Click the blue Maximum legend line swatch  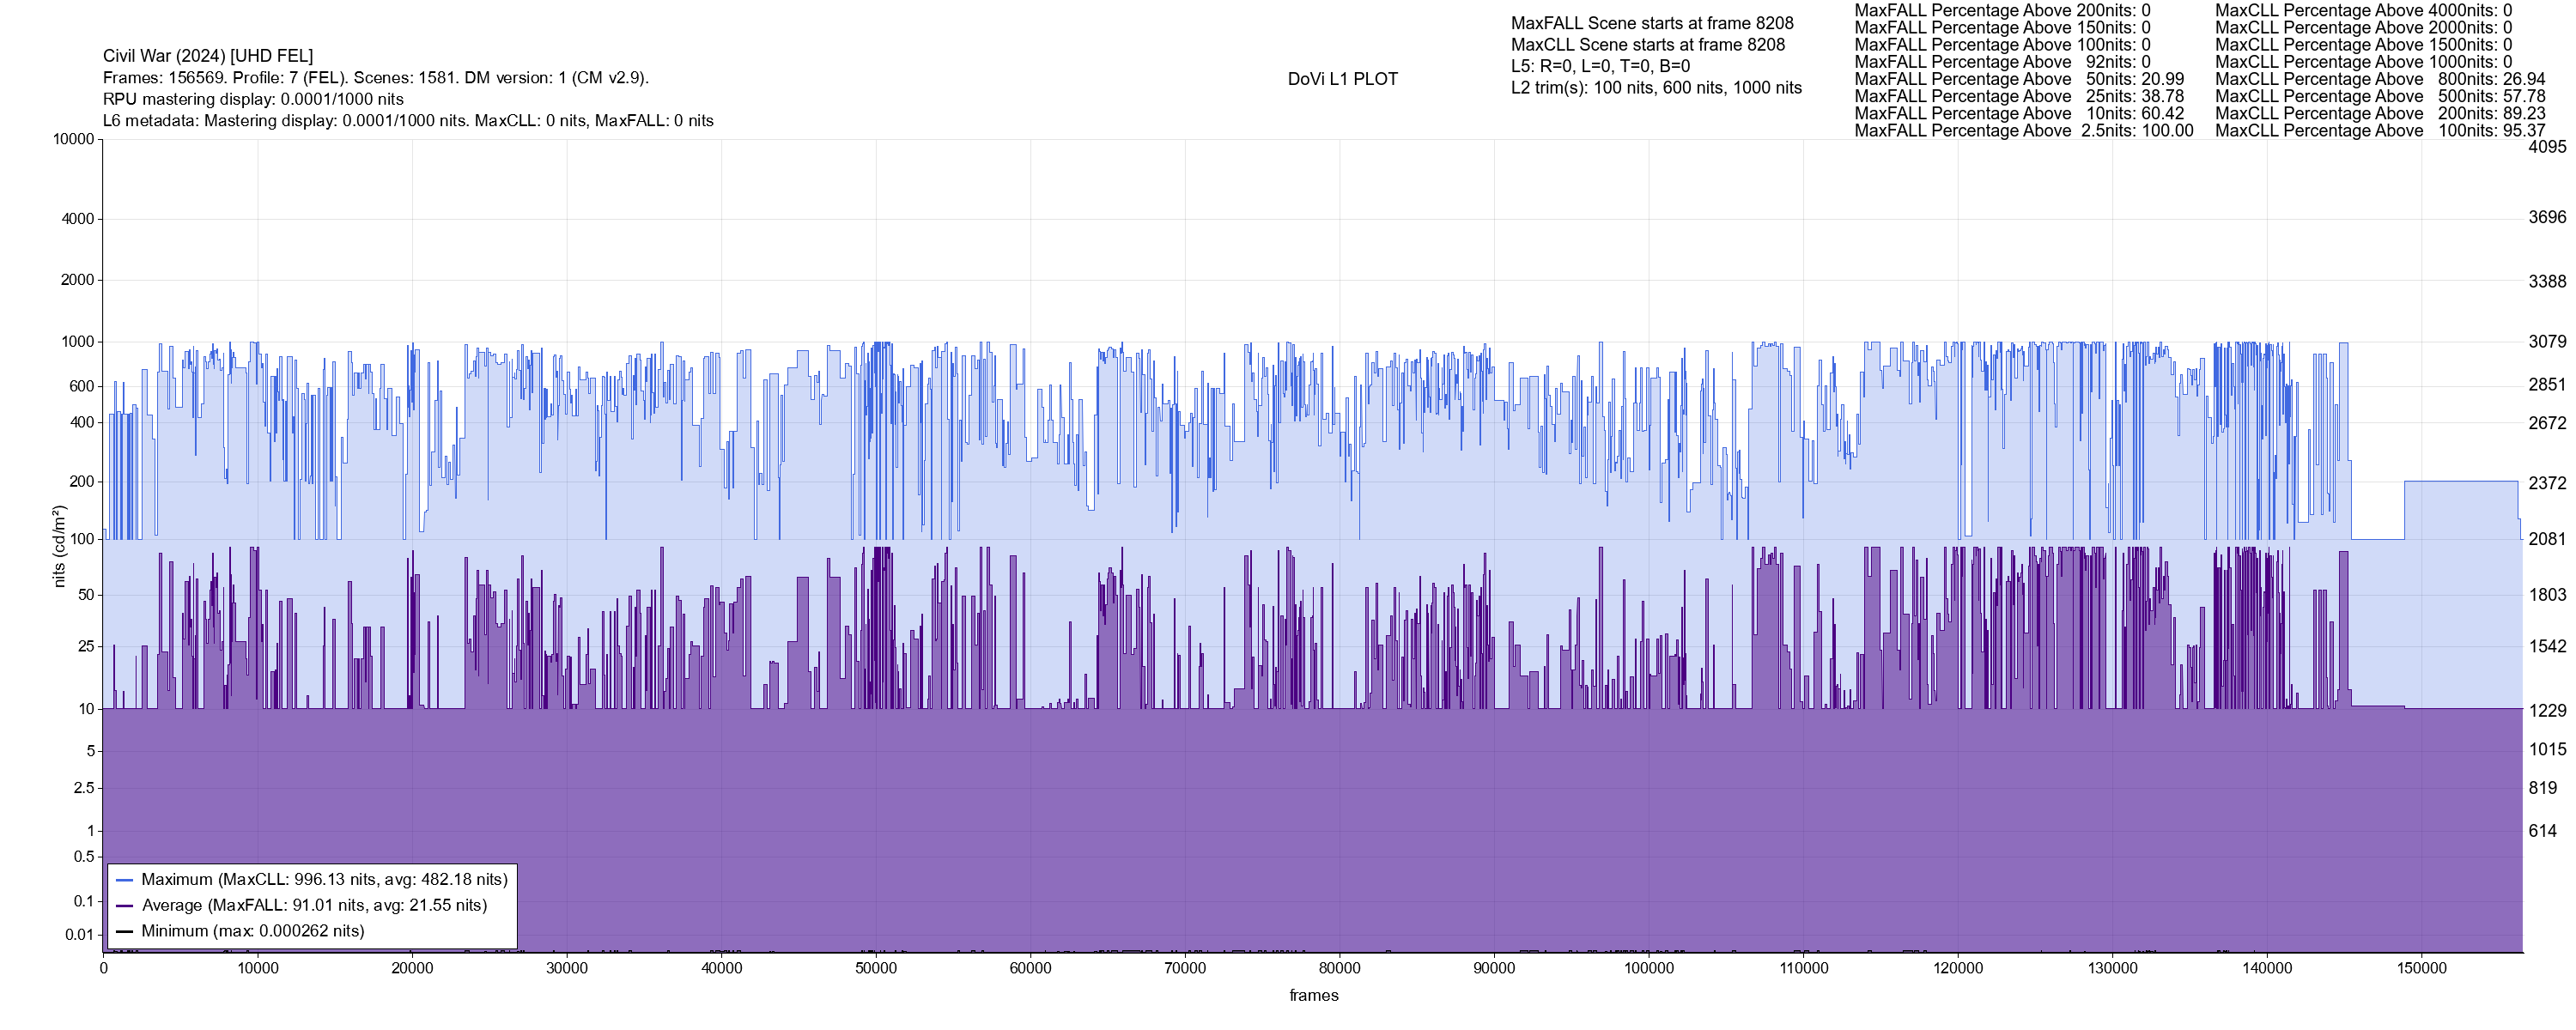click(x=125, y=880)
